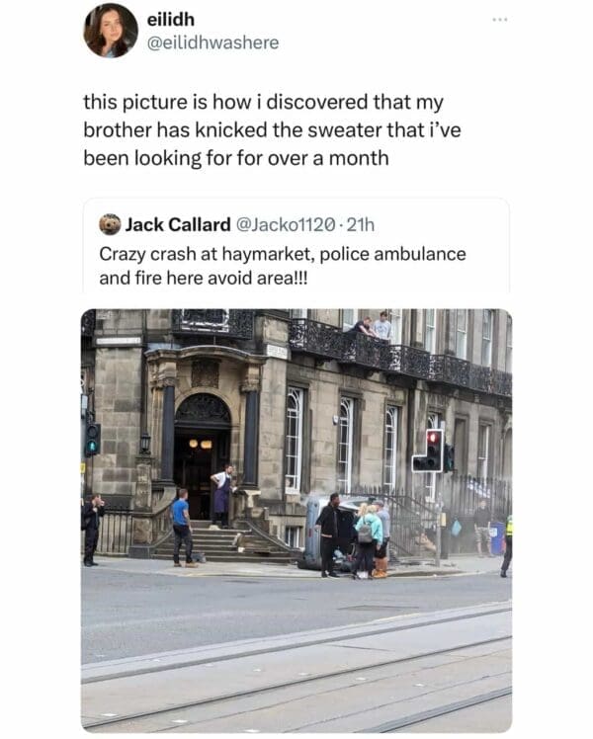Open the 21h timestamp of quoted tweet

click(x=361, y=225)
